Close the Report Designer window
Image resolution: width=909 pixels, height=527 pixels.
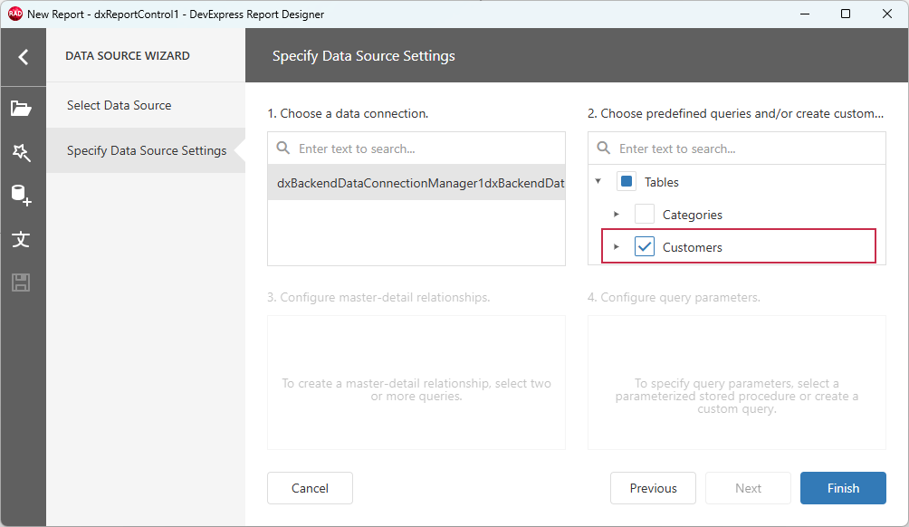(x=887, y=14)
